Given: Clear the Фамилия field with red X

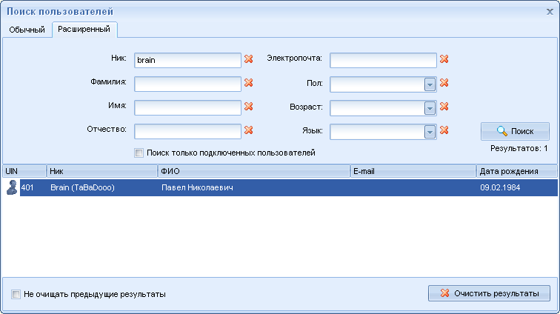Looking at the screenshot, I should coord(249,84).
